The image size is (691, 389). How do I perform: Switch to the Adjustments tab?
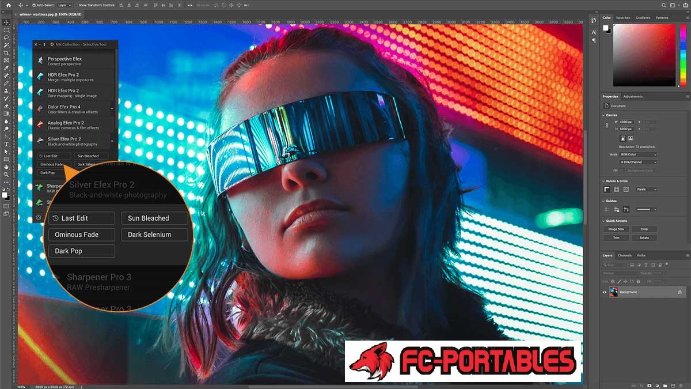[x=633, y=96]
